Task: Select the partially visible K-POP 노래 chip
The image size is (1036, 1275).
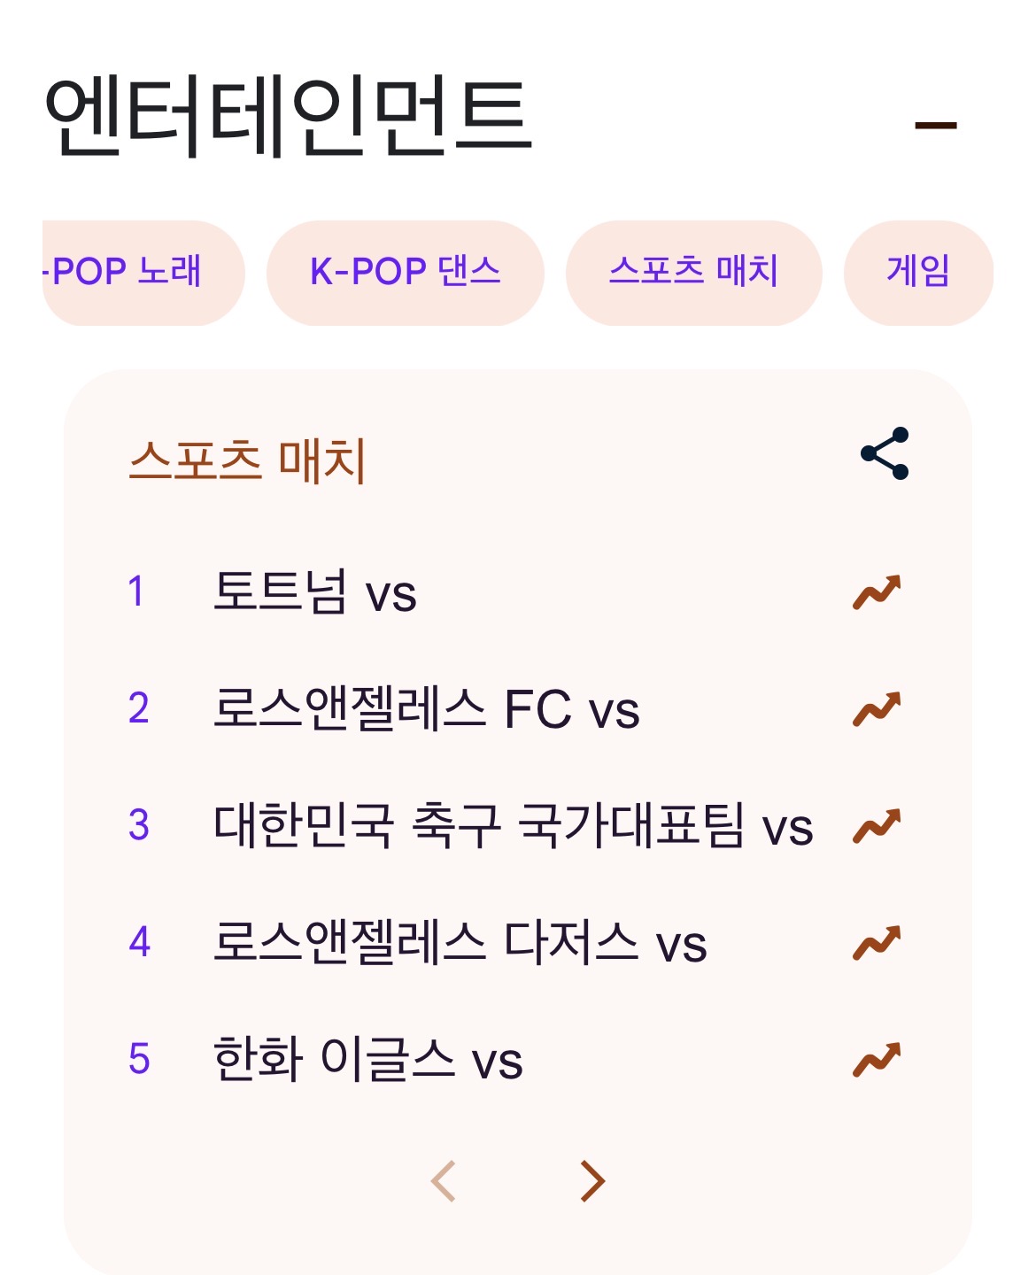Action: (133, 272)
